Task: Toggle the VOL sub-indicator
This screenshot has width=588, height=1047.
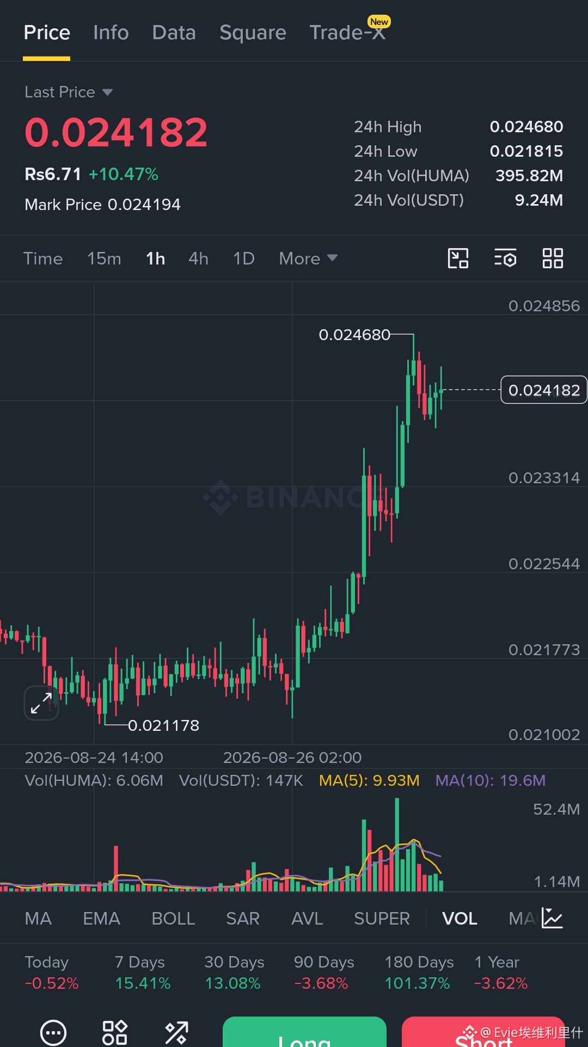Action: coord(460,919)
